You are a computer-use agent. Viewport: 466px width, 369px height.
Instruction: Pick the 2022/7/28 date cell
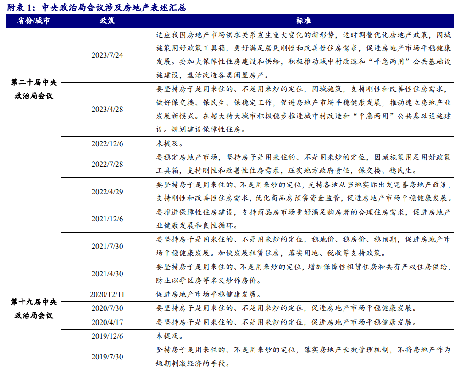point(107,164)
